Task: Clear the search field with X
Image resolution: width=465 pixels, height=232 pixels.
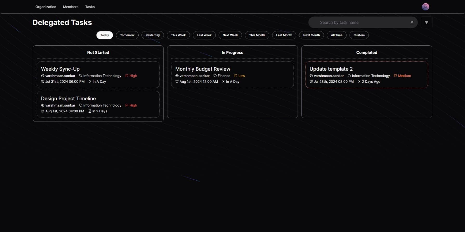Action: pos(412,22)
